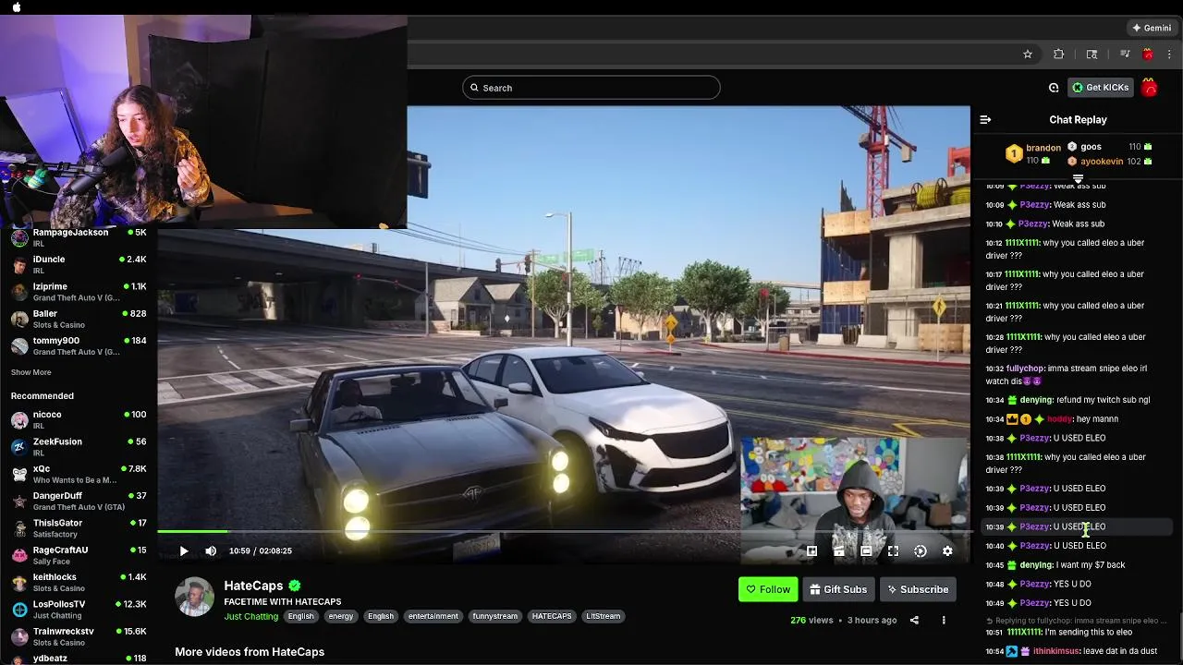Open Chrome media control icon

tap(1125, 54)
